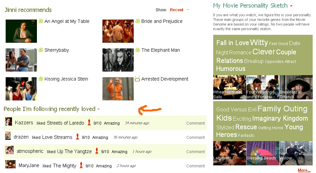The height and width of the screenshot is (173, 316).
Task: Open the More... link in personality sketch
Action: 304,170
